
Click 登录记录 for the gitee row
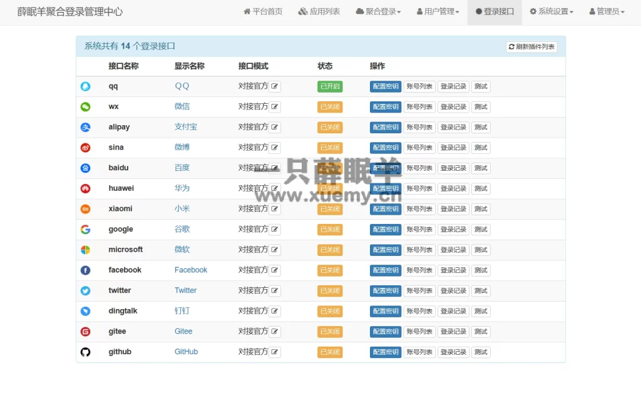click(453, 331)
